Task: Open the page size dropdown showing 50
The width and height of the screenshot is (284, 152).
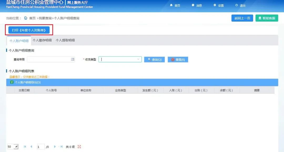Action: coord(16,147)
